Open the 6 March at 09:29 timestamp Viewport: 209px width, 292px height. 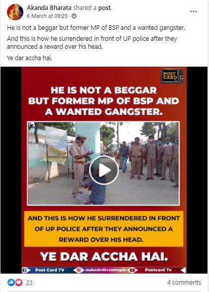pos(47,16)
